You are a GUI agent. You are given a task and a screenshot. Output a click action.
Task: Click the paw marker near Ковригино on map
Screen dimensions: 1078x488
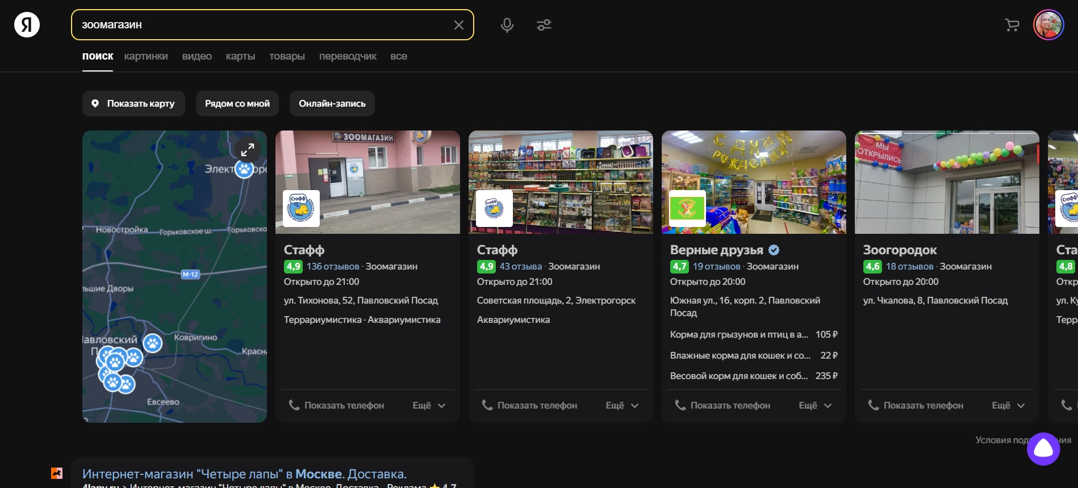click(152, 343)
